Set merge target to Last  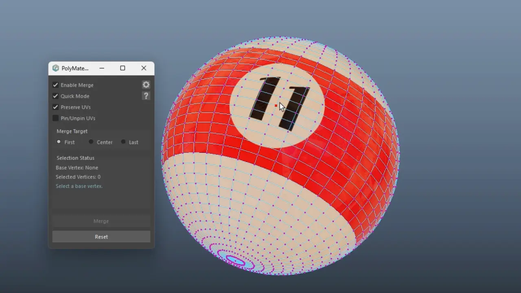point(123,142)
